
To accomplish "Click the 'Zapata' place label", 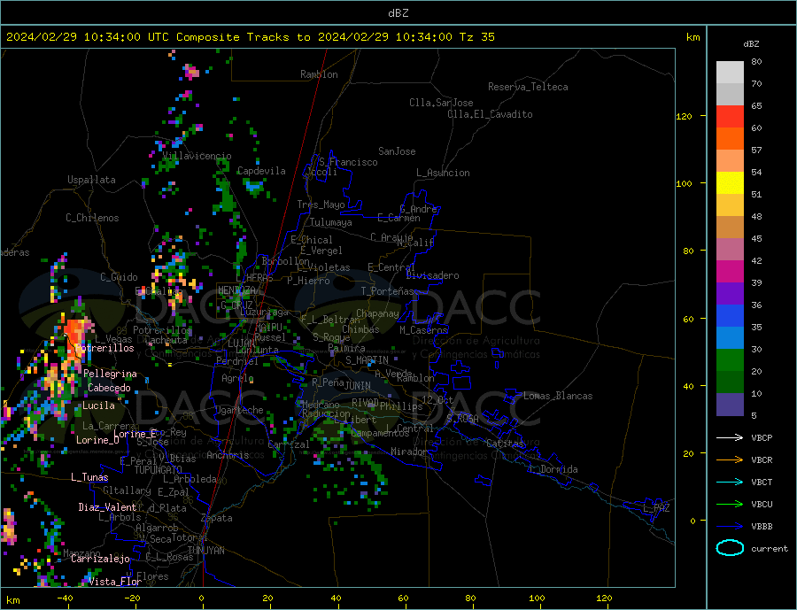I will tap(217, 519).
